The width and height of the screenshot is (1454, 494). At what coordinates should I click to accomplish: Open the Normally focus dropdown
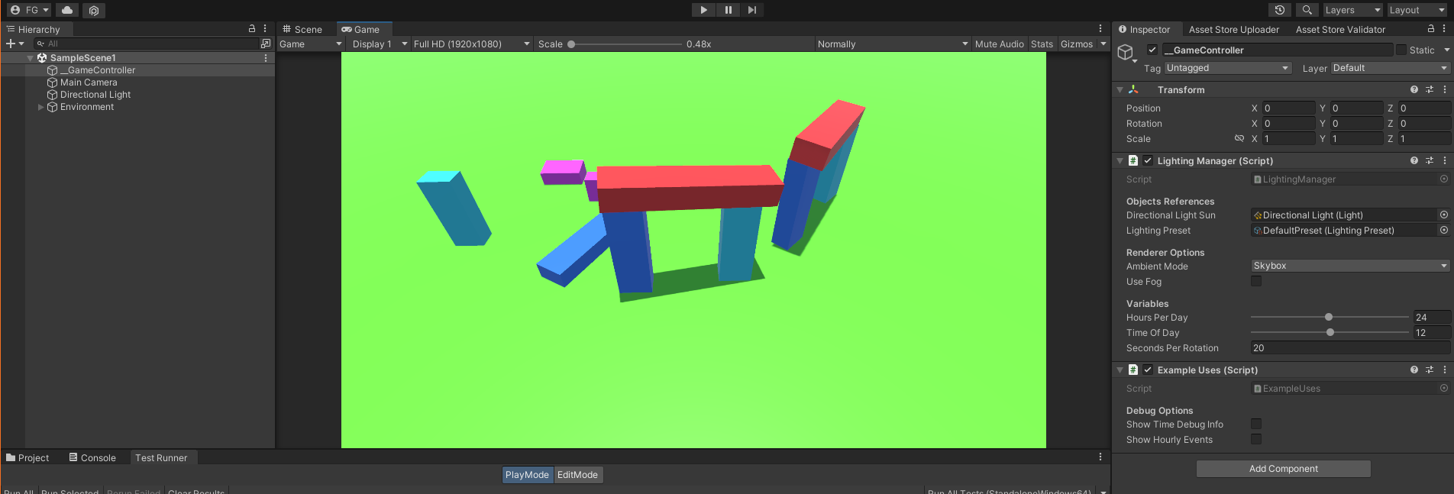coord(893,44)
